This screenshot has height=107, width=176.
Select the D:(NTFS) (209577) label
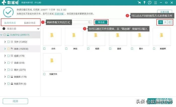(20, 35)
